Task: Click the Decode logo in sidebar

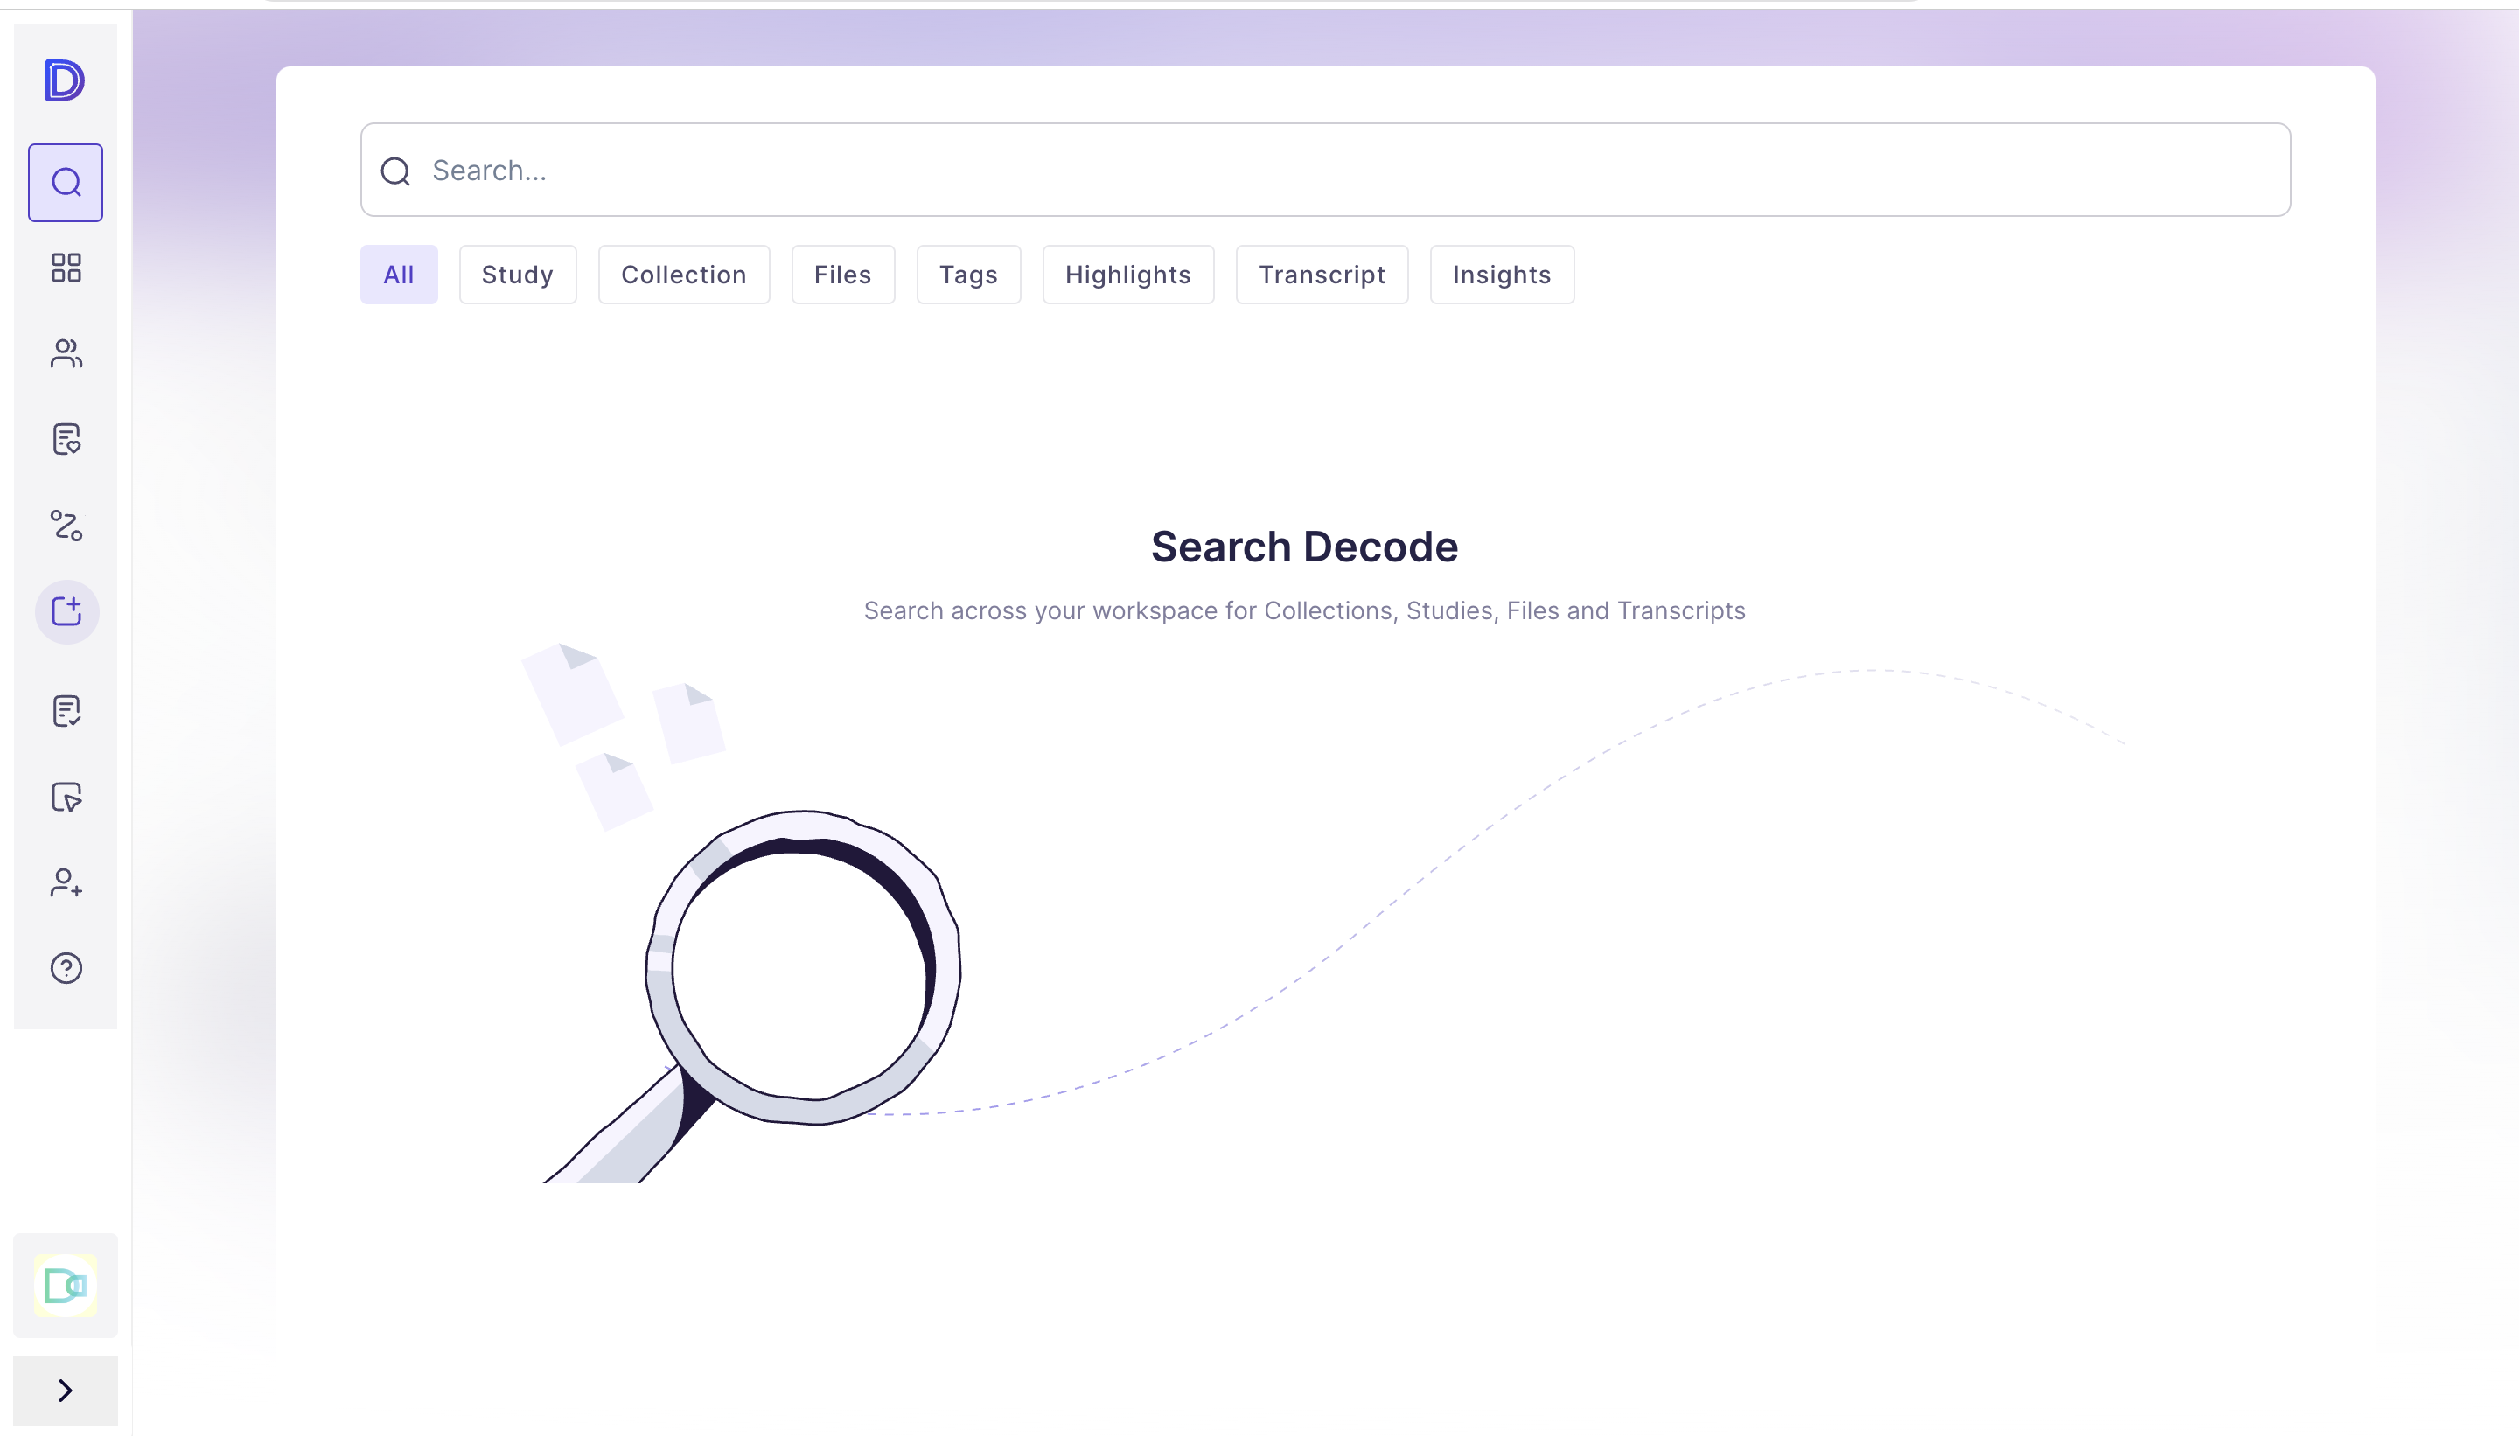Action: tap(65, 80)
